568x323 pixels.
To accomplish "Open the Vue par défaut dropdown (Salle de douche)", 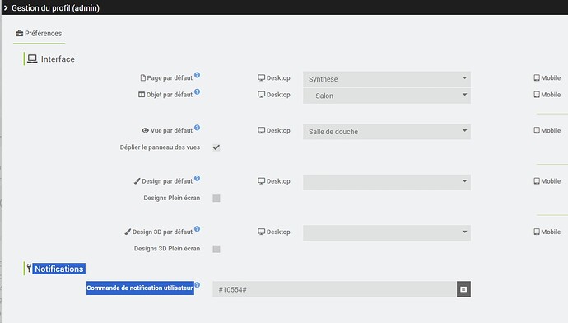I will [x=387, y=132].
